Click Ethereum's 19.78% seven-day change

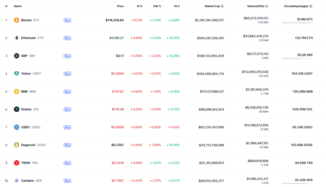(x=173, y=38)
